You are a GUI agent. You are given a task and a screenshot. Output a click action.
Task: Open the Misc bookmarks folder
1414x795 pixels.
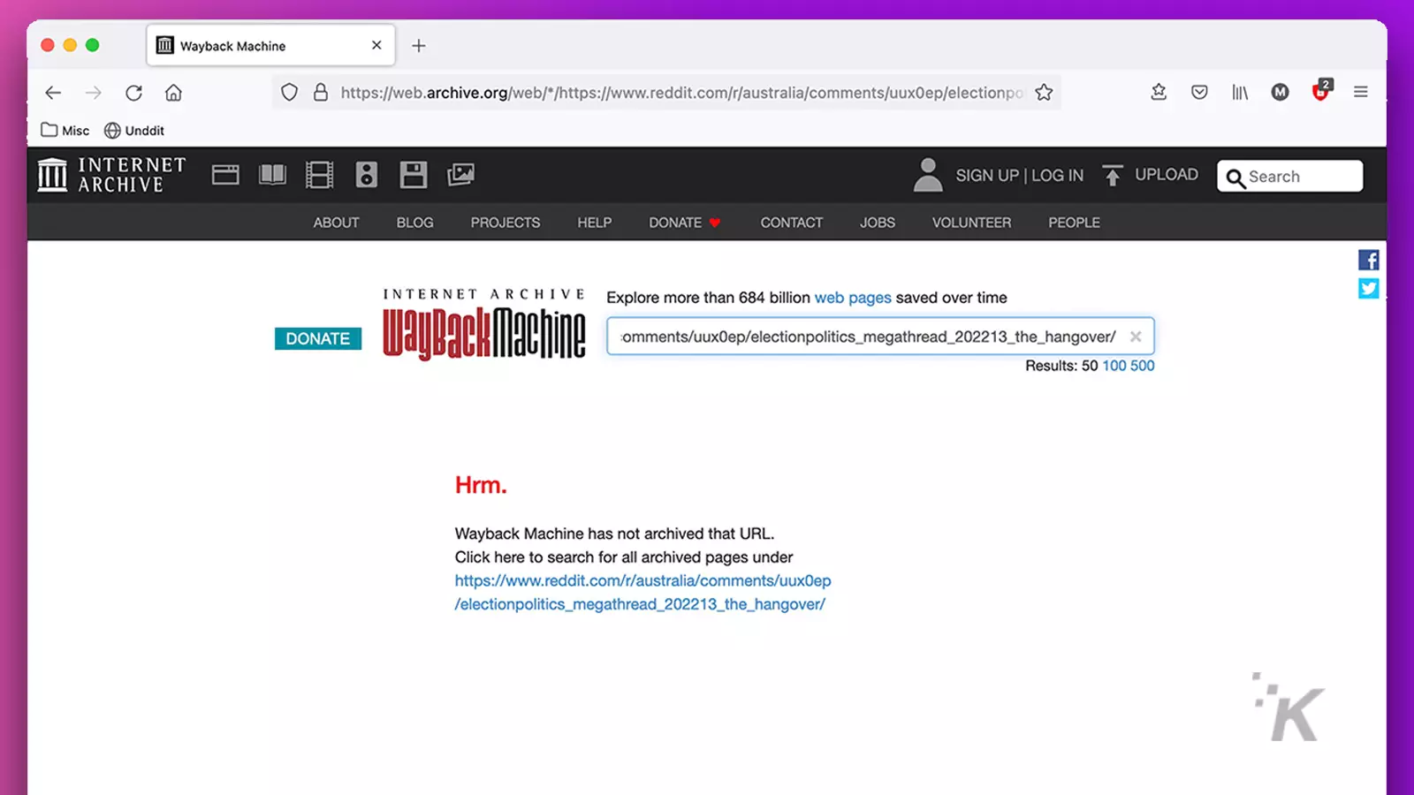(x=65, y=131)
